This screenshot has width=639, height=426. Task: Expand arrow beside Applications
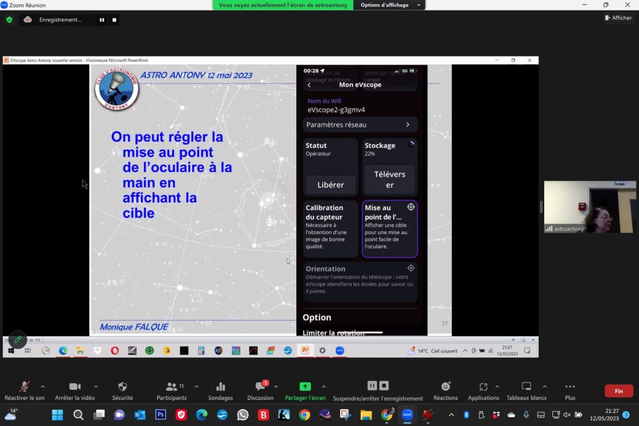point(497,387)
